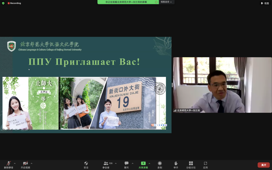The height and width of the screenshot is (170, 272).
Task: Expand video options next to 开启视频
Action: pos(31,163)
